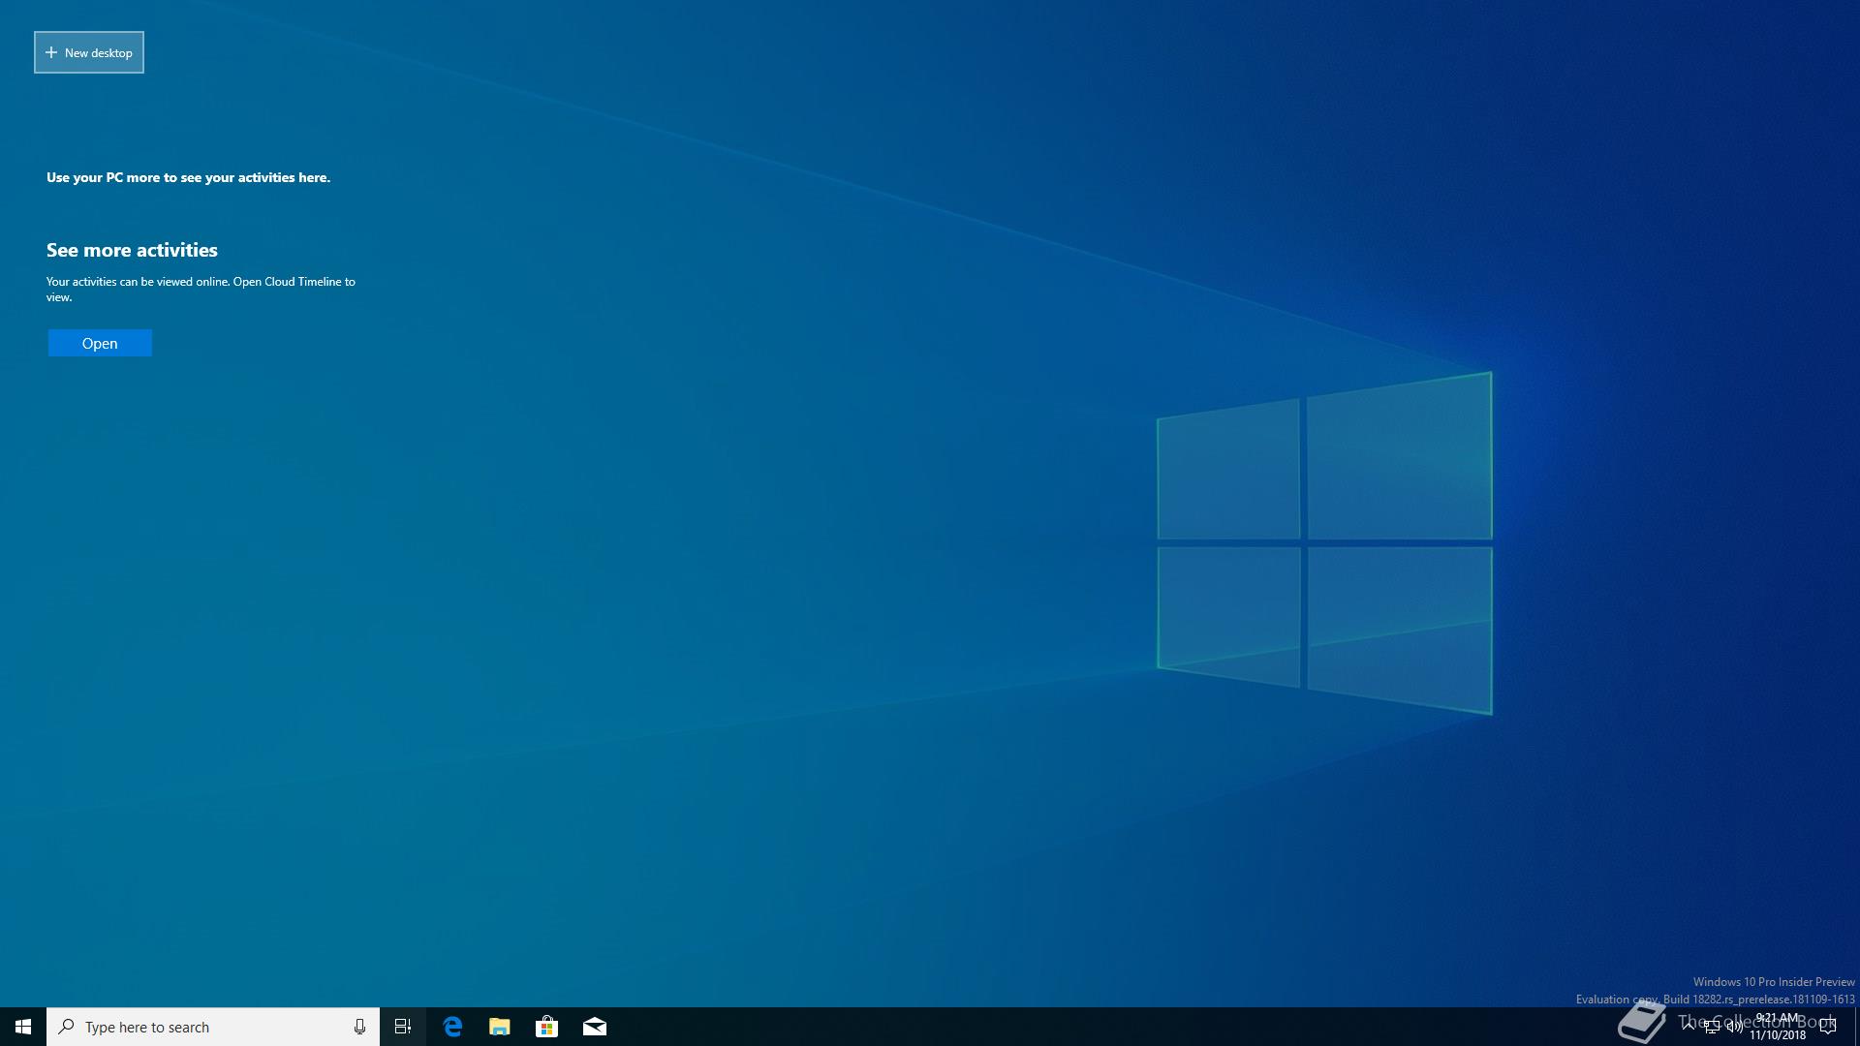Open the Mail app from the taskbar

tap(595, 1027)
